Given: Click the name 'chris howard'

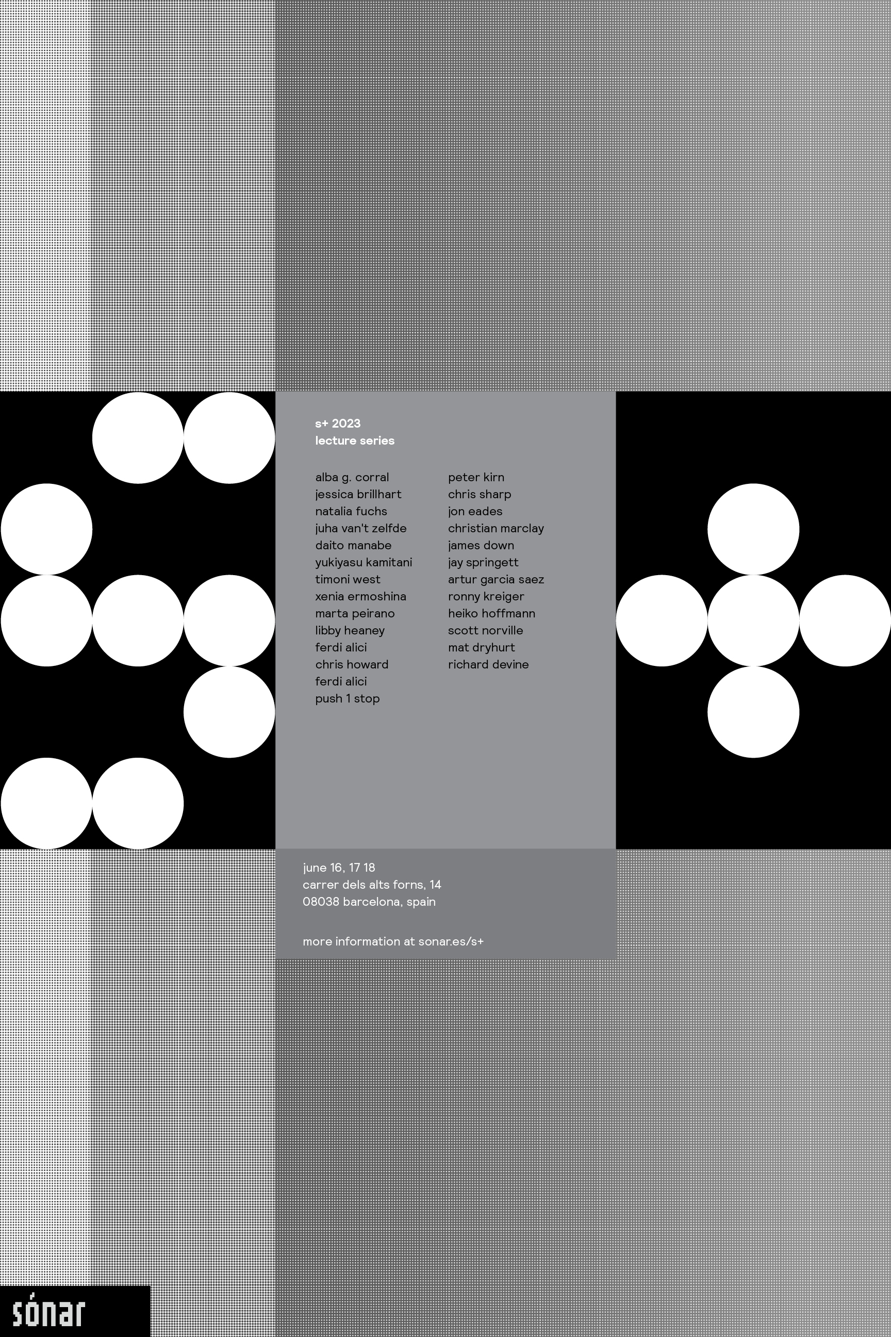Looking at the screenshot, I should 352,664.
